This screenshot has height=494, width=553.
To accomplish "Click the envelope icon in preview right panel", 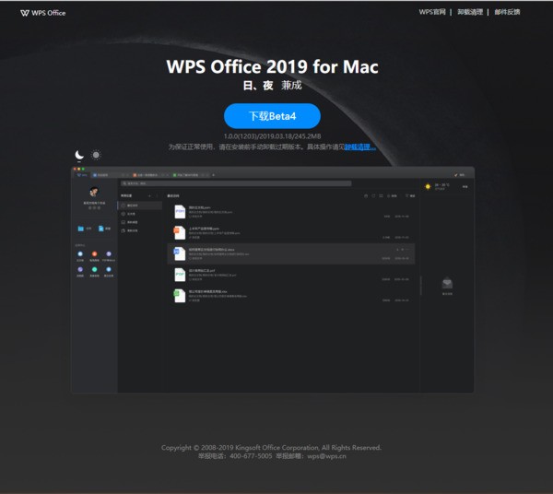I will [447, 283].
